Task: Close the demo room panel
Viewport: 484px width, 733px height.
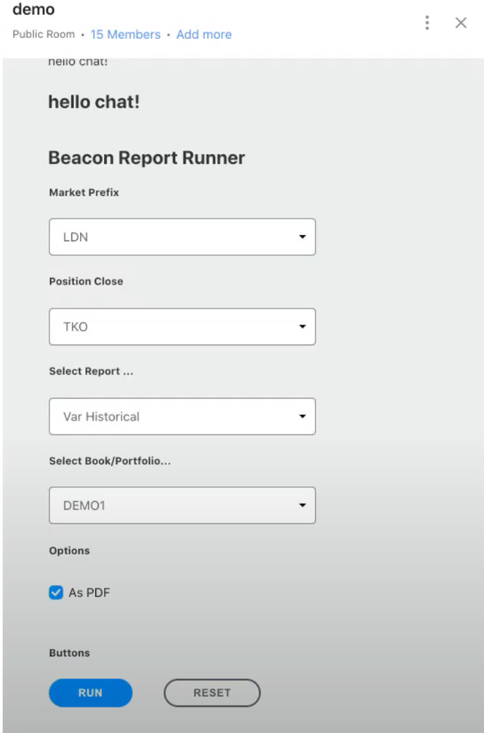Action: 461,23
